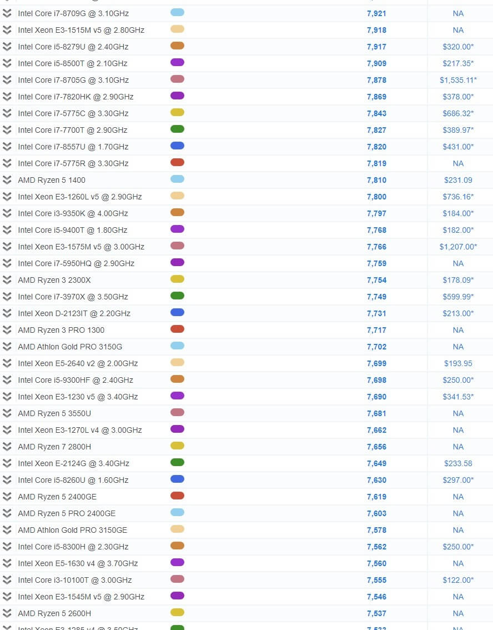
Task: Click the $122.00* price for Core i3-10100T
Action: pos(458,580)
